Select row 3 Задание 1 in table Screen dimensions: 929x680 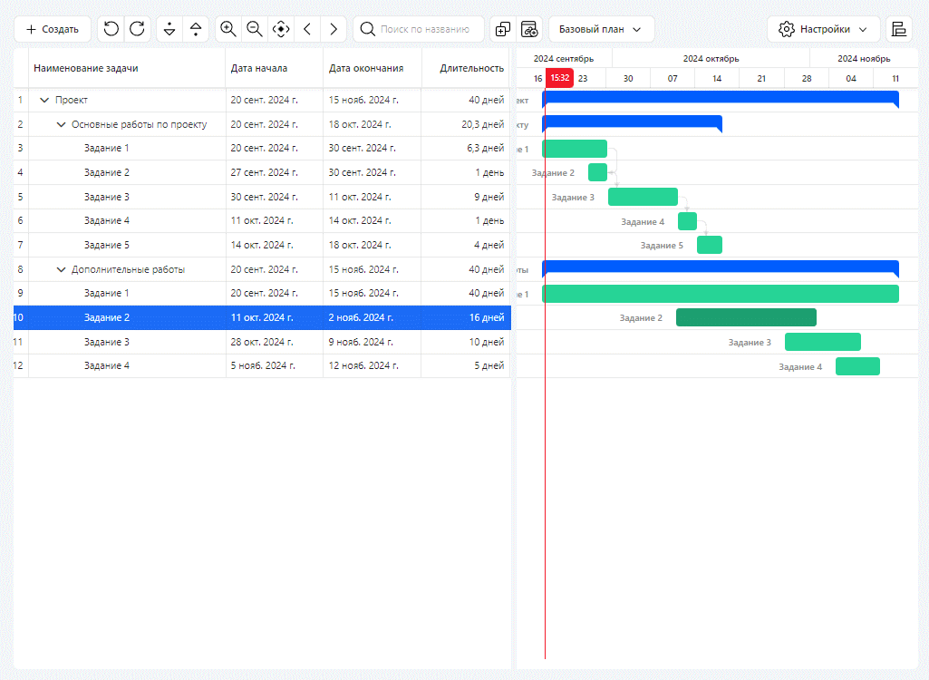click(x=262, y=148)
